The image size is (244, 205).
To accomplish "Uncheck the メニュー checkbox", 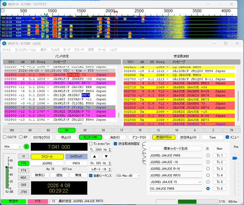I will [227, 137].
